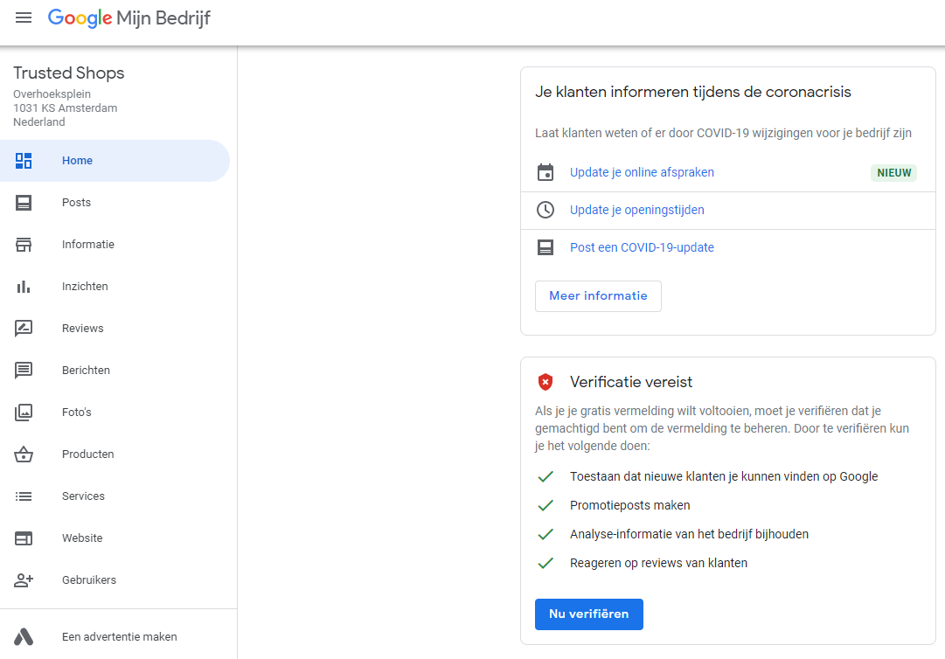The height and width of the screenshot is (659, 945).
Task: Click the Gebruikers add-person icon
Action: 24,580
